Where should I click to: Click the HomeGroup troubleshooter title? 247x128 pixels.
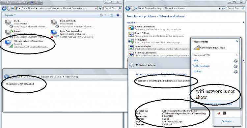point(141,40)
